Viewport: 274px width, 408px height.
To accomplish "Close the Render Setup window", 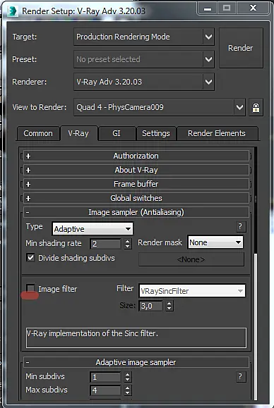I will [253, 8].
